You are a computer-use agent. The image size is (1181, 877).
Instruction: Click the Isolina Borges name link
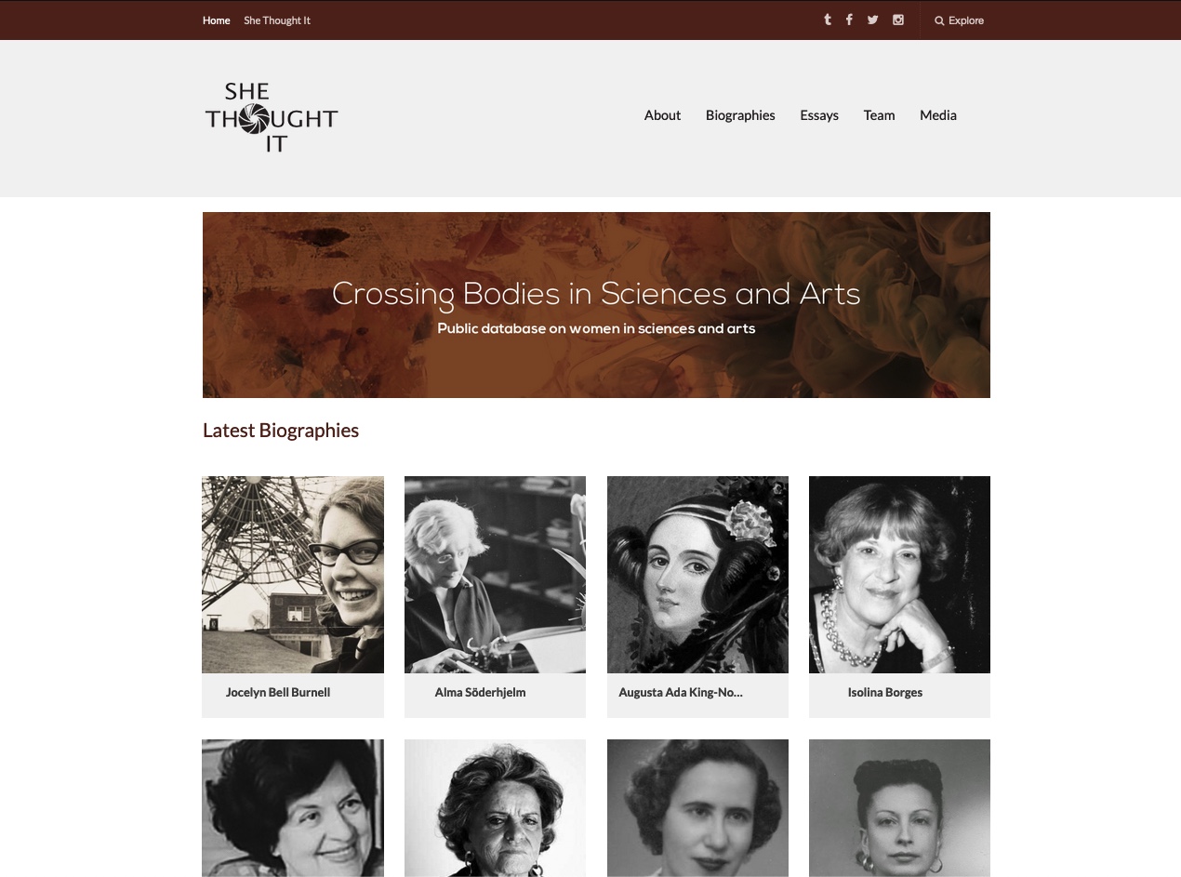coord(885,692)
